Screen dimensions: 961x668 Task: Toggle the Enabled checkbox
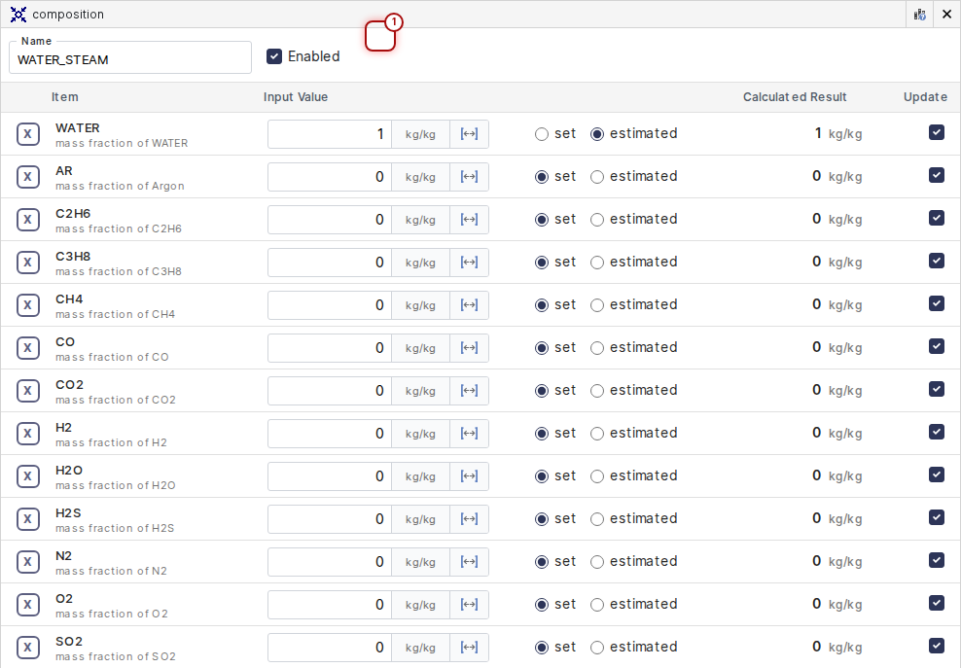click(x=274, y=56)
